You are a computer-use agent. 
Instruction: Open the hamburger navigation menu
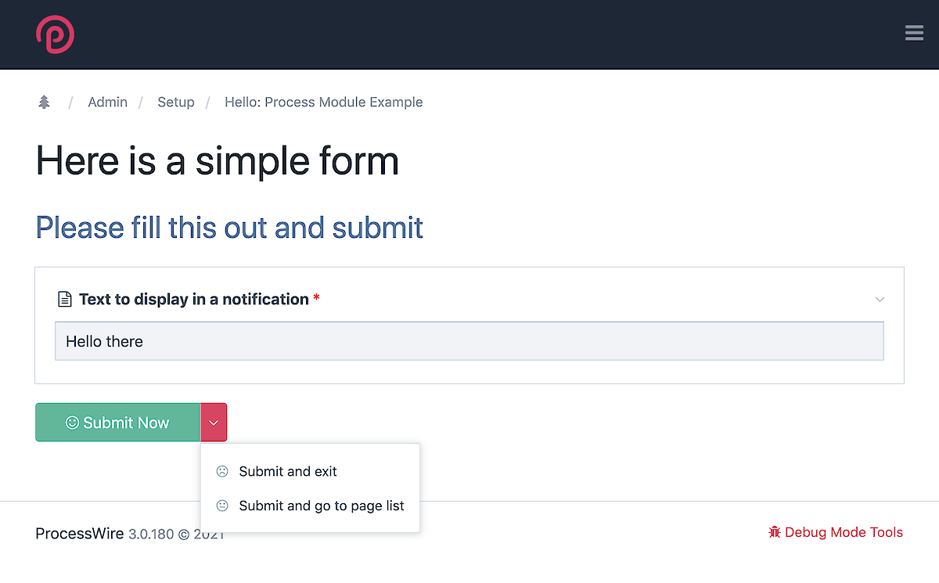(914, 33)
